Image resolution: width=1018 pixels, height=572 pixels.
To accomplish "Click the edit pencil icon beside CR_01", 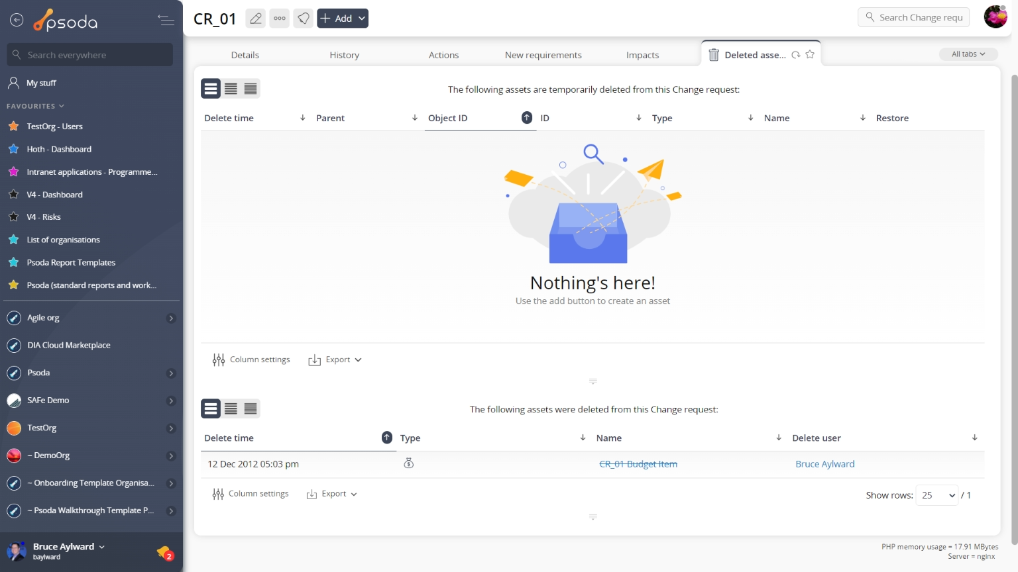I will (x=255, y=19).
